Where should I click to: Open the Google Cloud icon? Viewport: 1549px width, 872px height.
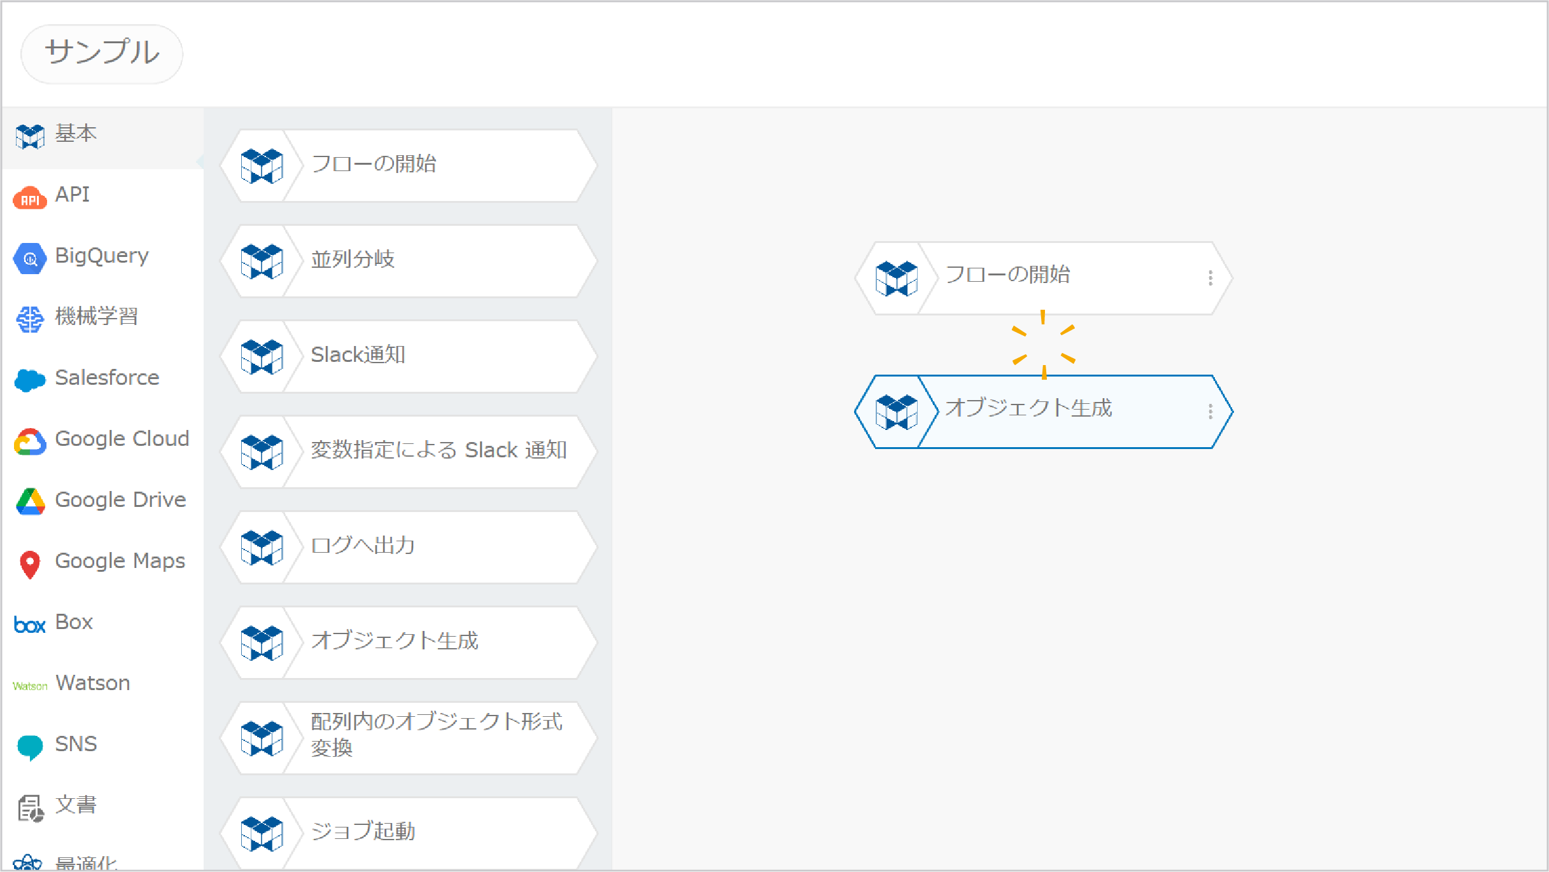pyautogui.click(x=30, y=441)
